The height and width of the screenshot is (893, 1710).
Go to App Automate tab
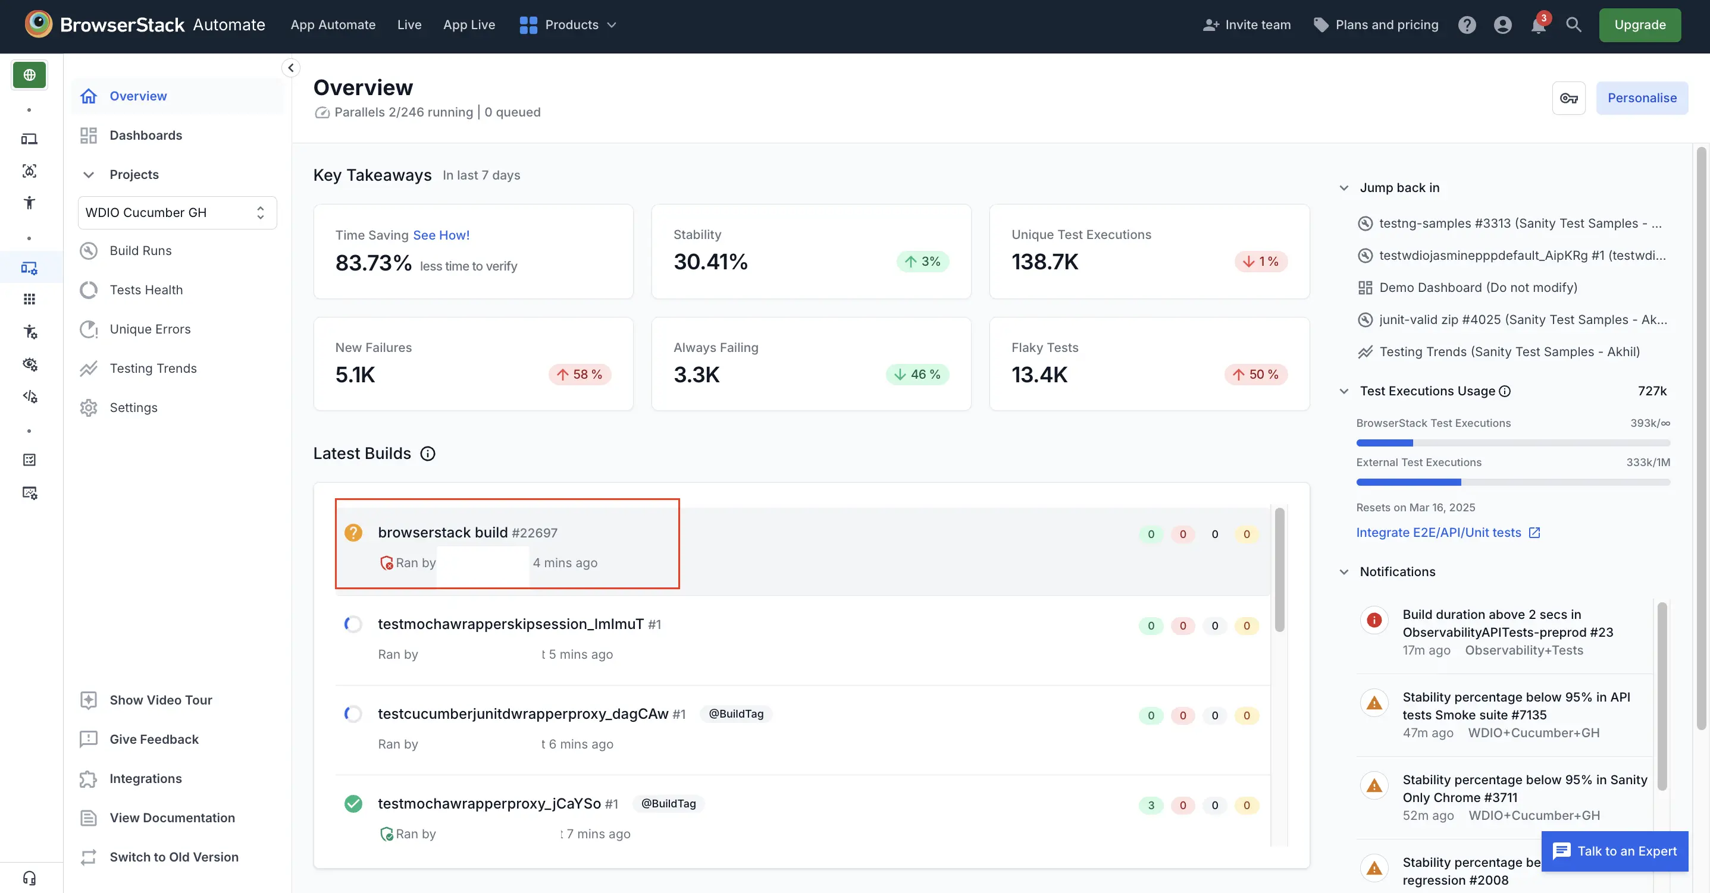(333, 25)
